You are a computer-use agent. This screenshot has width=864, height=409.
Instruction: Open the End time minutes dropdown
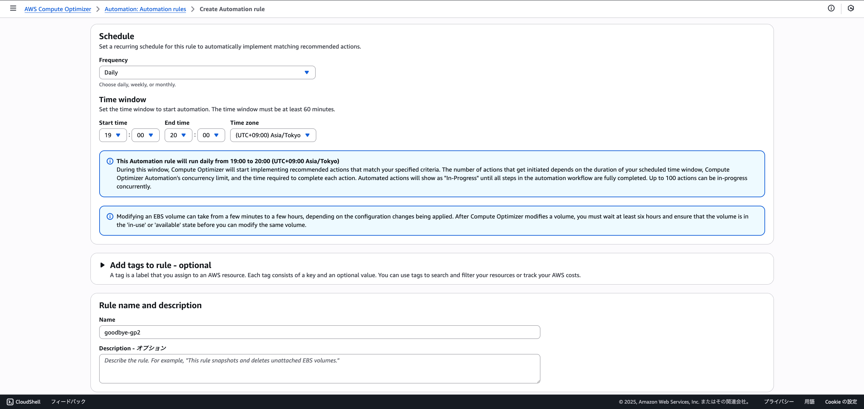click(211, 135)
